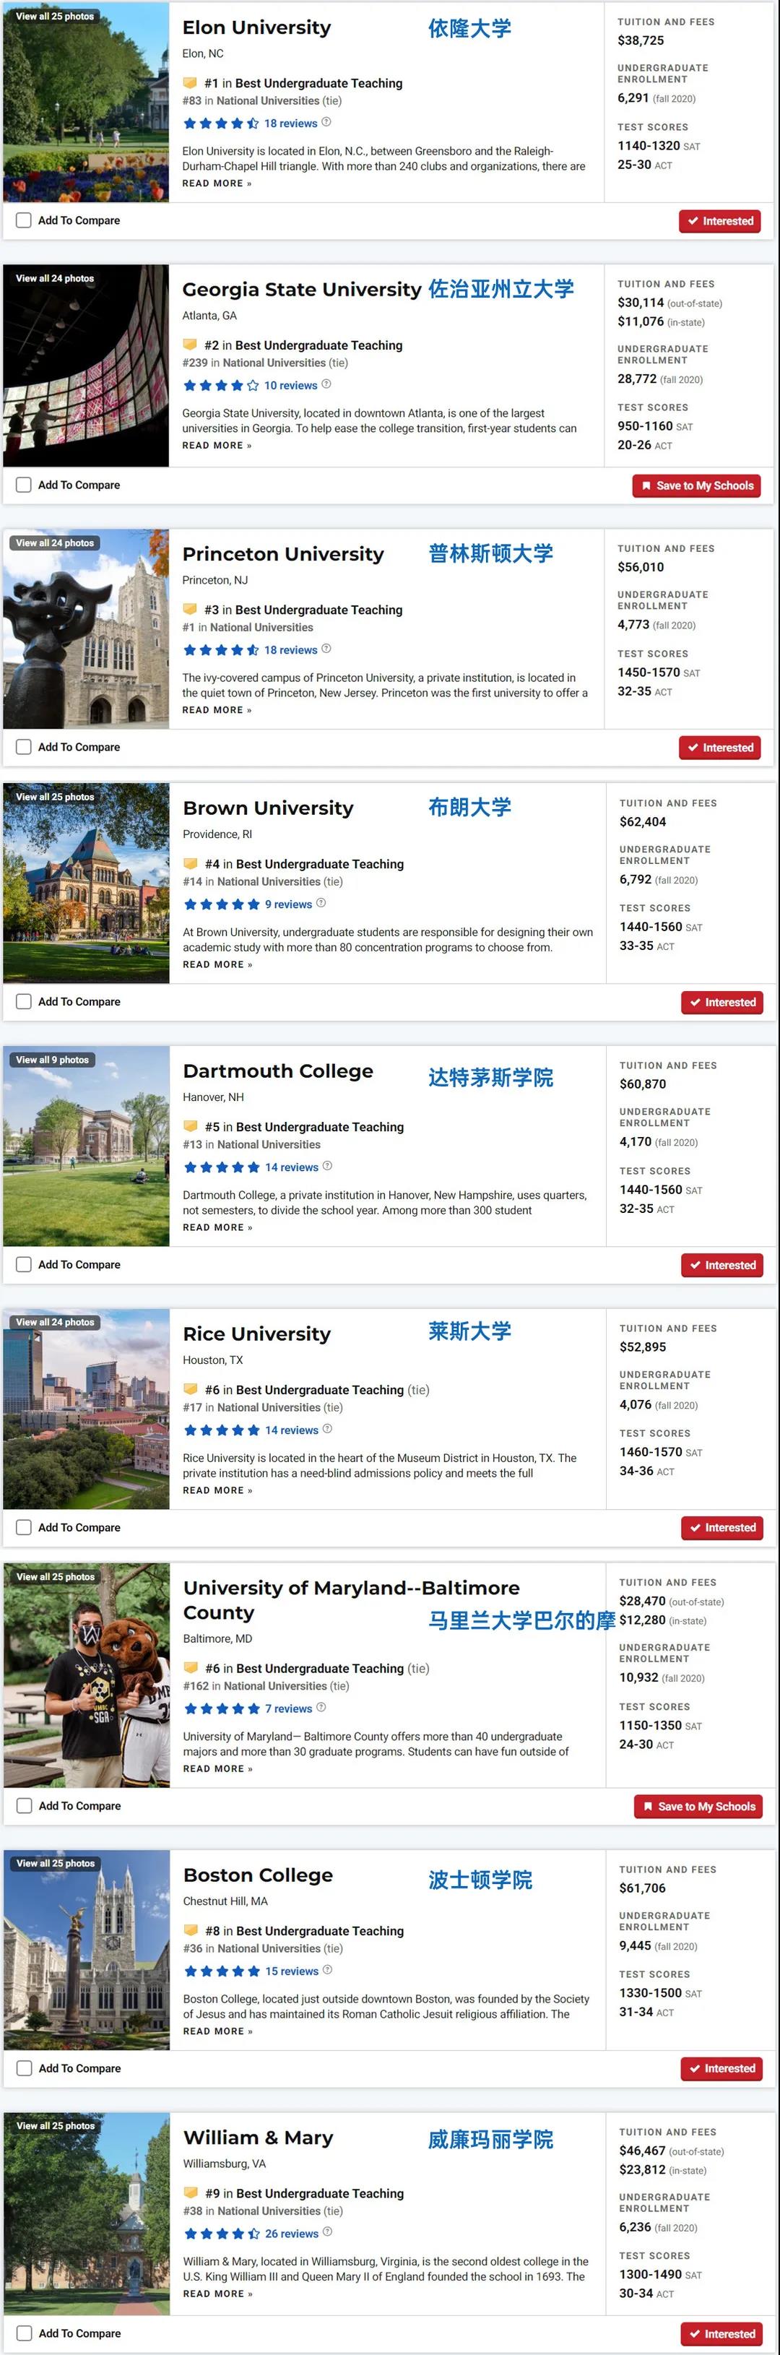Expand READ MORE under Brown University description
This screenshot has height=2355, width=780.
point(217,964)
